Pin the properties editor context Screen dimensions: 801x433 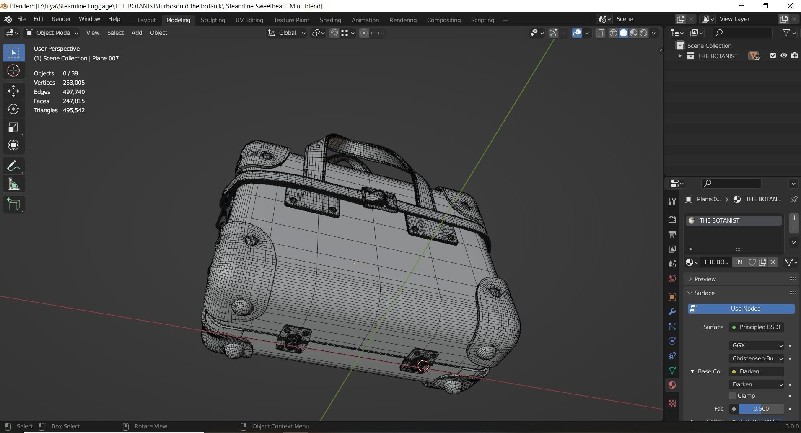[793, 199]
